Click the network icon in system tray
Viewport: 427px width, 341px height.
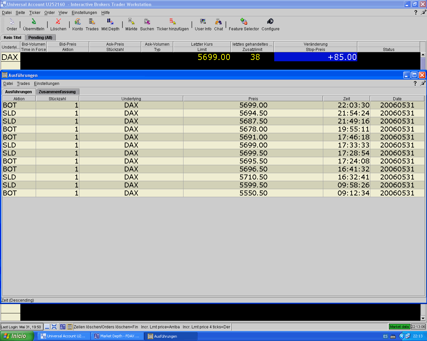pyautogui.click(x=408, y=336)
